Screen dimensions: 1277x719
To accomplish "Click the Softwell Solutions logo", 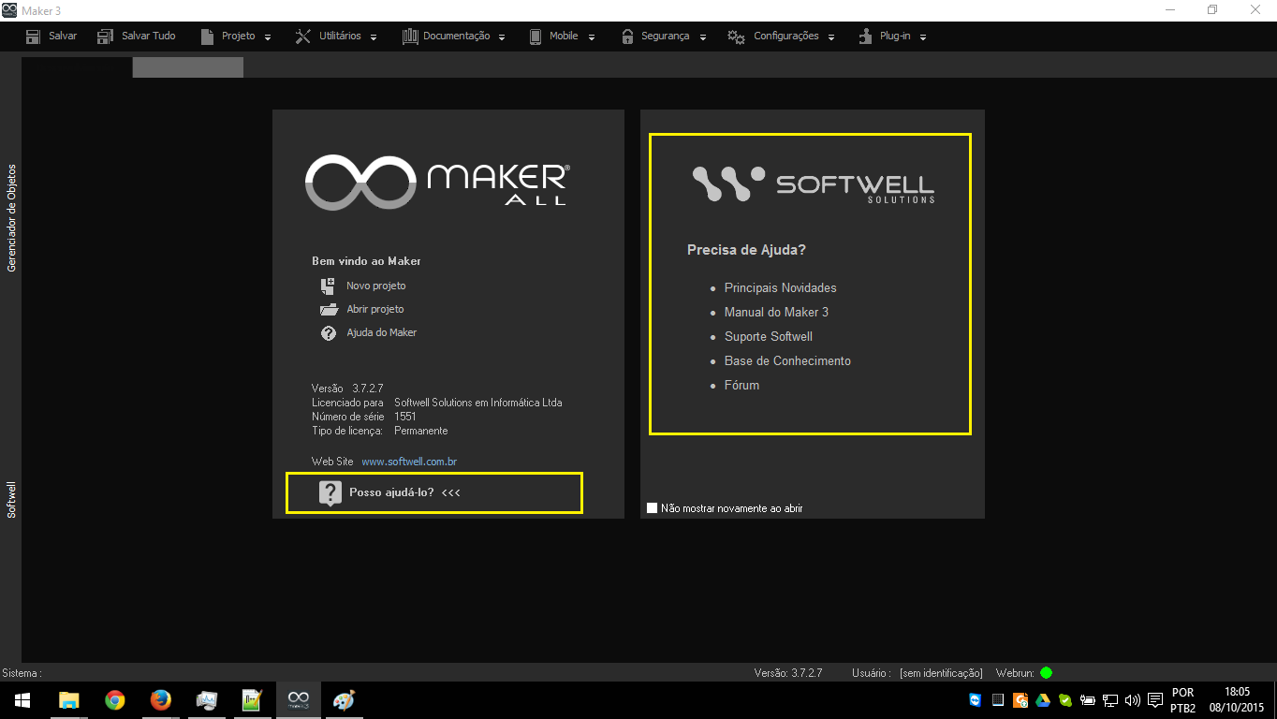I will point(814,184).
